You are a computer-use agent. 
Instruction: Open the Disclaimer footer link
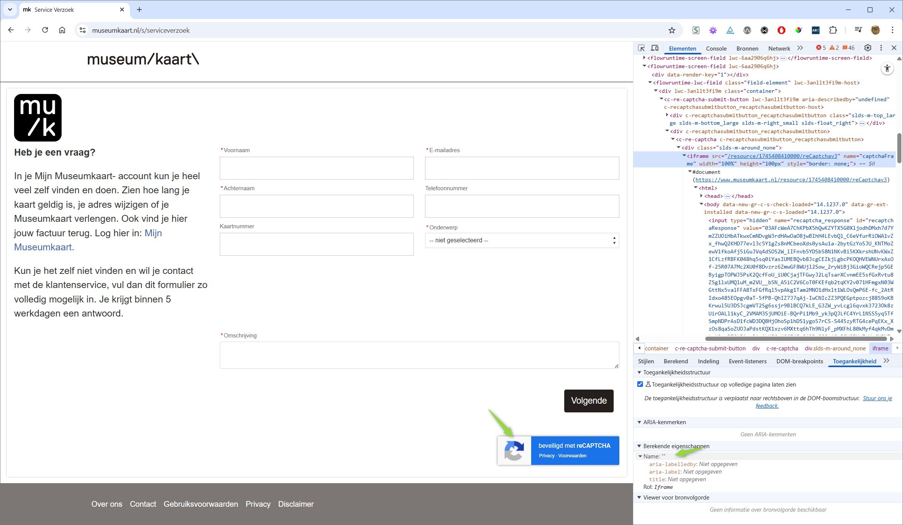pos(296,504)
